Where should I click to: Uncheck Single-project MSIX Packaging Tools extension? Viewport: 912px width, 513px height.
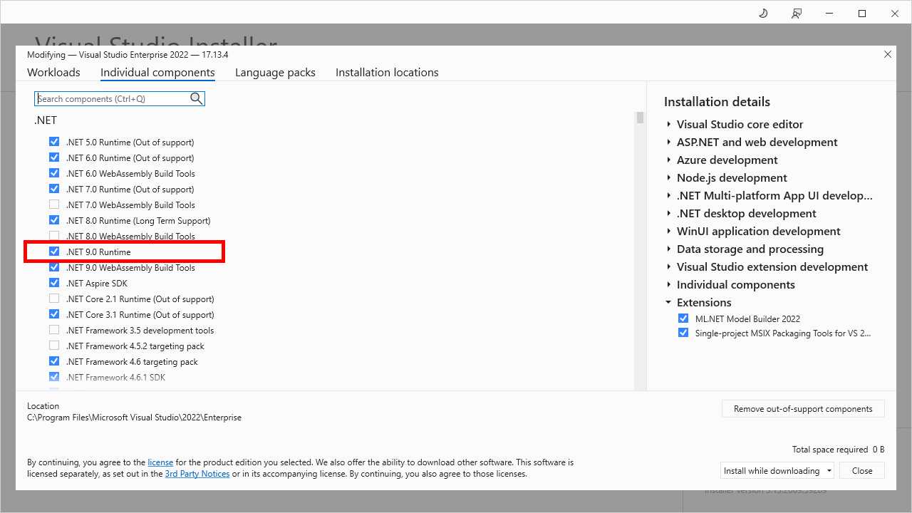click(x=683, y=333)
